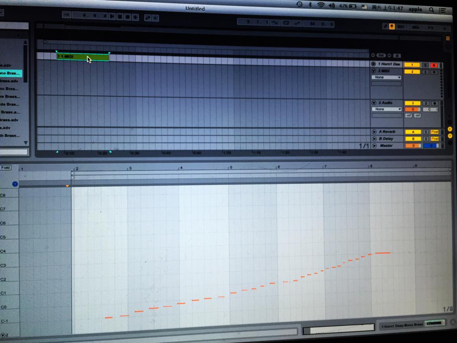This screenshot has height=343, width=457.
Task: Open macOS Spotlight search icon
Action: click(x=431, y=9)
